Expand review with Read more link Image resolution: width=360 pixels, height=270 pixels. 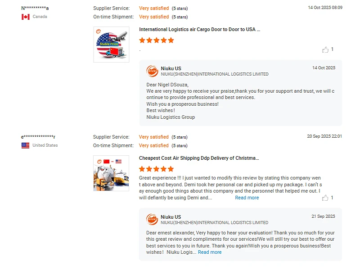(247, 198)
